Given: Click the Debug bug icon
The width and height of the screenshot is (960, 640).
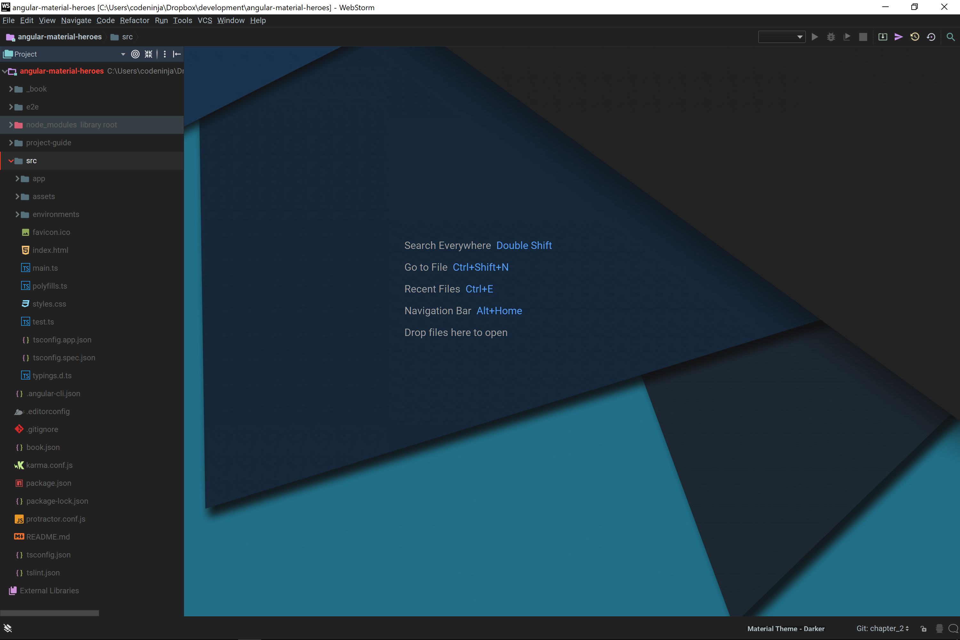Looking at the screenshot, I should pos(831,37).
